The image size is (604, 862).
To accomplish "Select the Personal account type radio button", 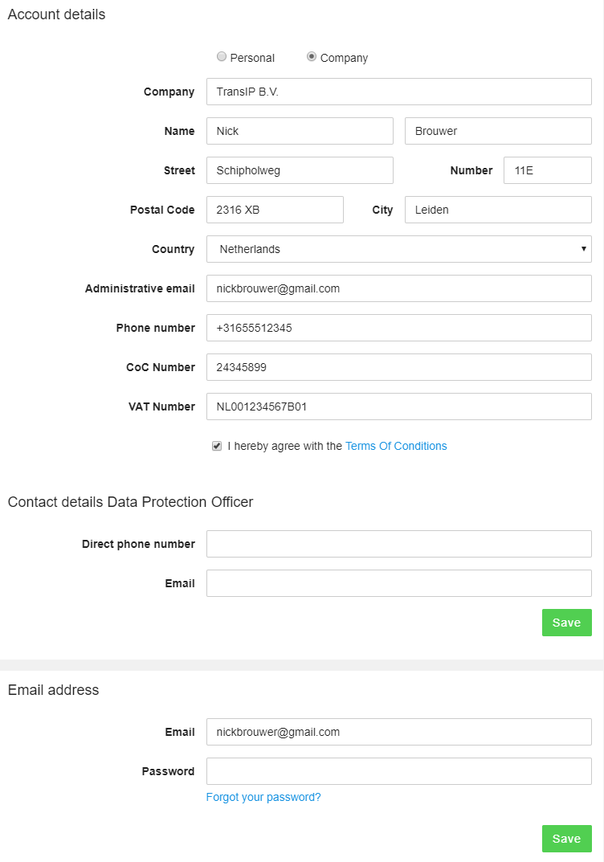I will (222, 56).
